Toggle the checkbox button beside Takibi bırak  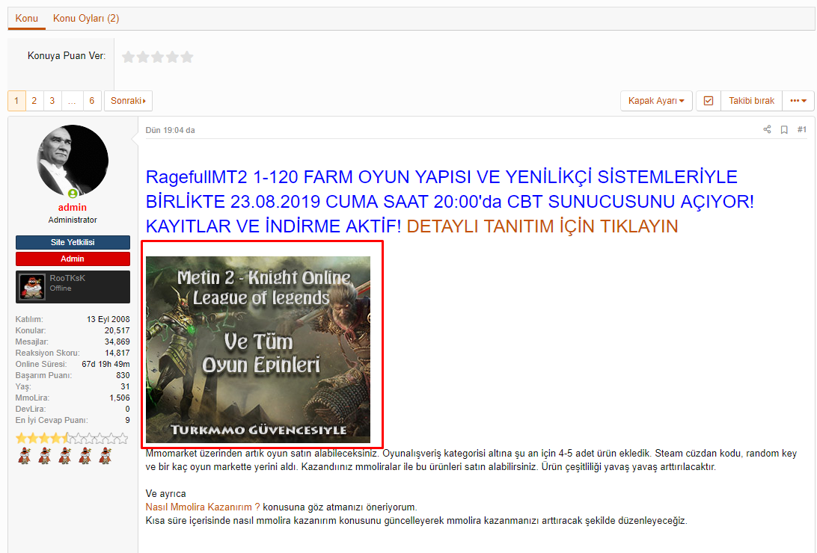point(709,101)
